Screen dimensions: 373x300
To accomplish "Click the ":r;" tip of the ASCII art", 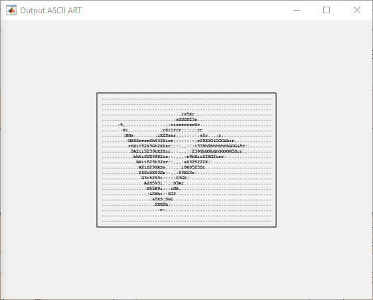I will [x=161, y=210].
